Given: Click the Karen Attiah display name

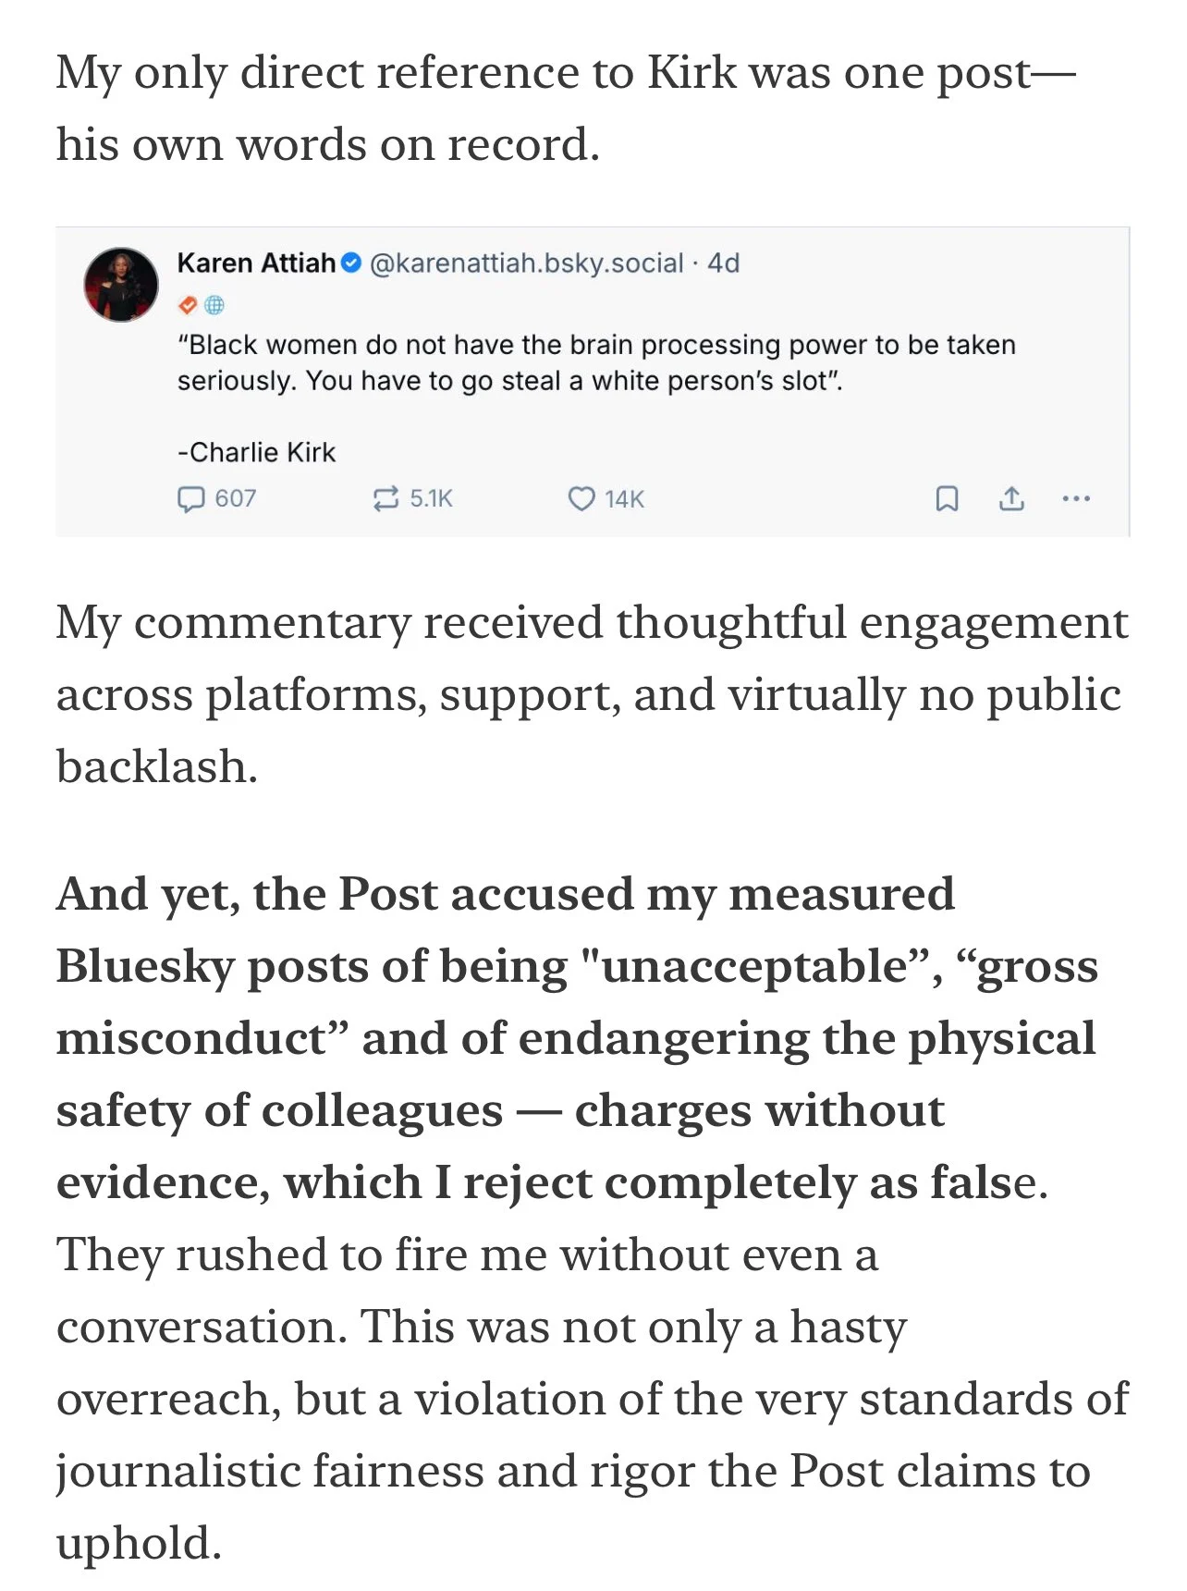Looking at the screenshot, I should click(x=256, y=263).
